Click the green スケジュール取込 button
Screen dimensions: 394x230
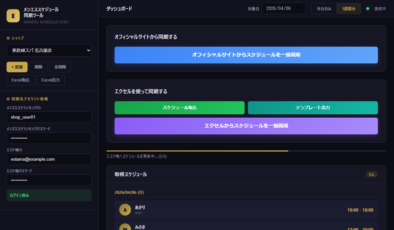(x=179, y=108)
